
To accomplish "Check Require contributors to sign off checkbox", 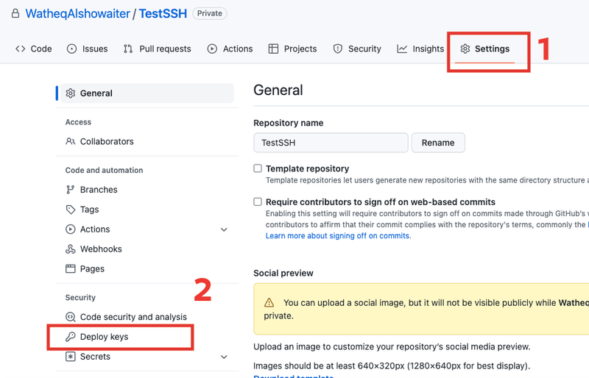I will pos(258,202).
